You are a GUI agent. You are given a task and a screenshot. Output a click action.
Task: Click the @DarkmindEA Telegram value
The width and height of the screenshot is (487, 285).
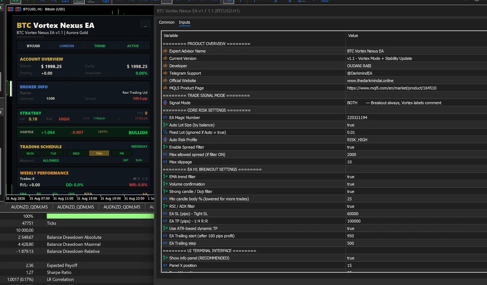click(360, 73)
